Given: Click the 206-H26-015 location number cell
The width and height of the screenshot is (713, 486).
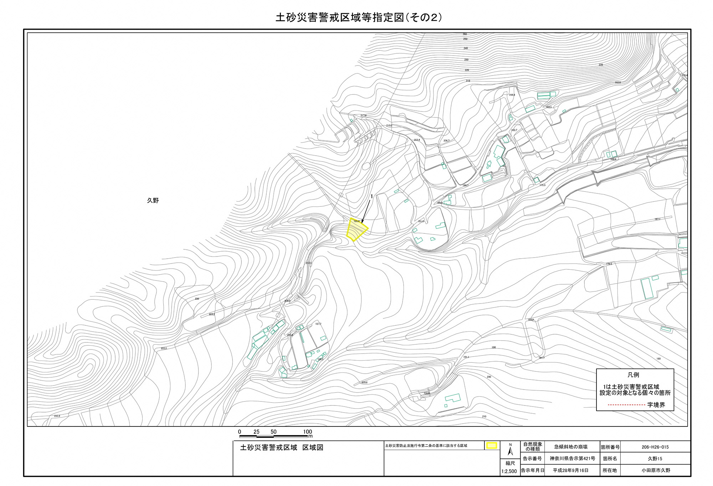Looking at the screenshot, I should pos(655,447).
